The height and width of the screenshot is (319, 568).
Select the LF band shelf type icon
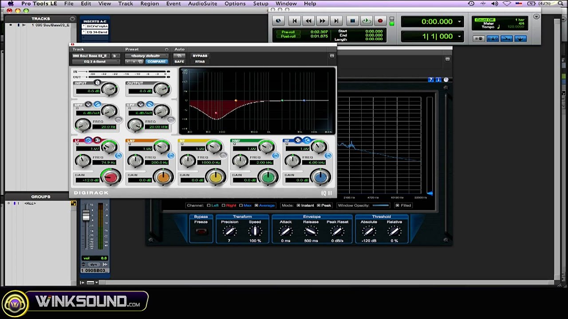pyautogui.click(x=97, y=140)
